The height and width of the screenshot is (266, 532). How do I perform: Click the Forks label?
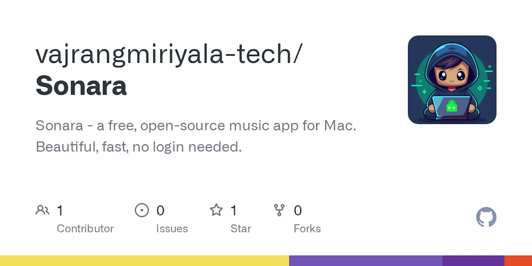pos(307,229)
